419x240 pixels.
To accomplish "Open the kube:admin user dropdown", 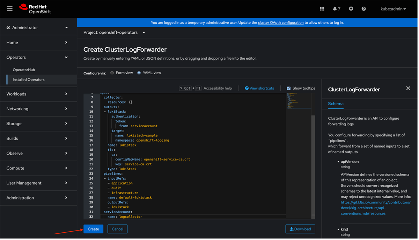I will coord(393,9).
